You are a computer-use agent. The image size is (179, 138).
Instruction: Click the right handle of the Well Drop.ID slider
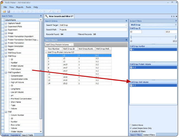point(176,37)
